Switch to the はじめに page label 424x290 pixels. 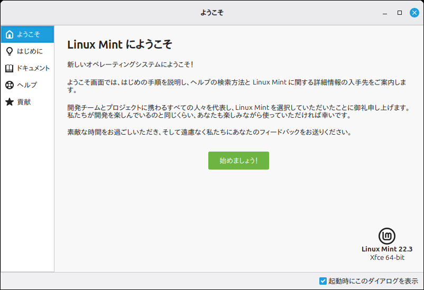coord(30,51)
